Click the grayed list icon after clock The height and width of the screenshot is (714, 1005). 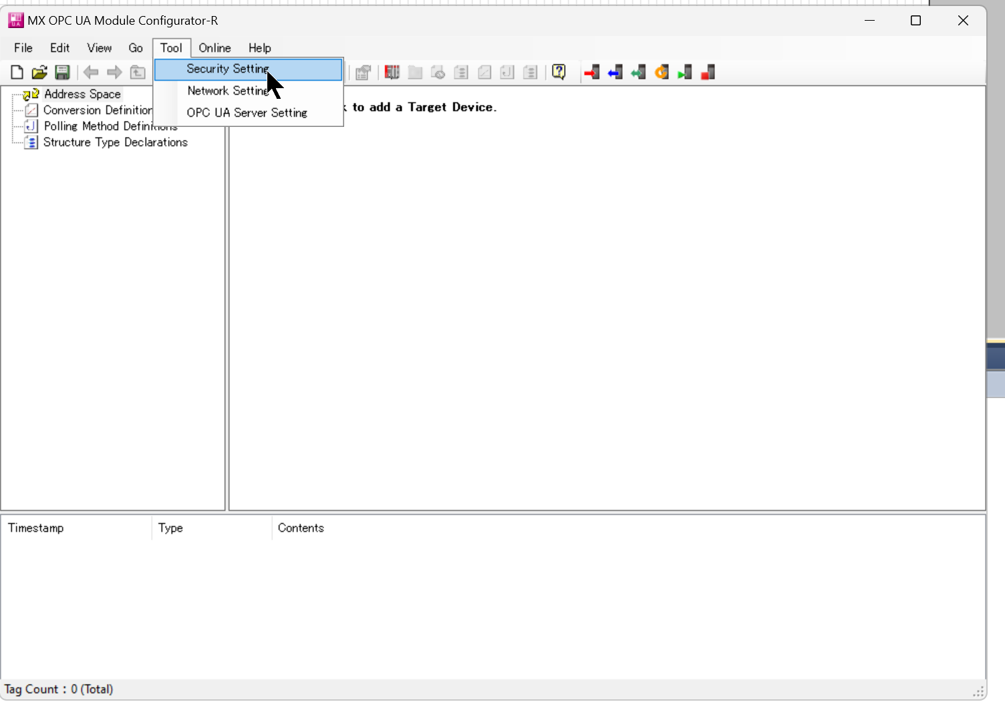pyautogui.click(x=461, y=72)
